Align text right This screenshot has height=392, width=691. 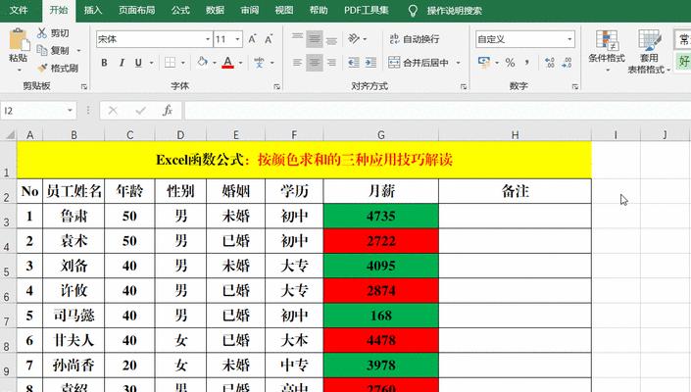click(331, 63)
